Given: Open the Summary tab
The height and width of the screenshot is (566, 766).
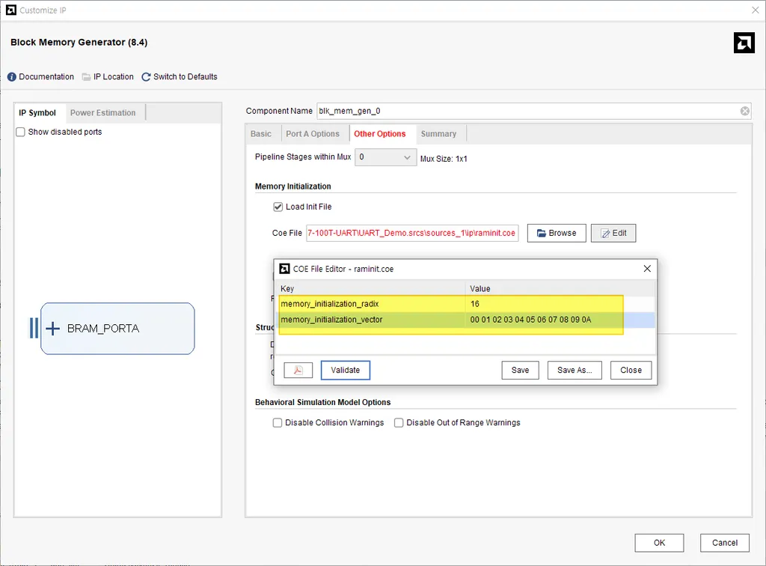Looking at the screenshot, I should pos(438,134).
